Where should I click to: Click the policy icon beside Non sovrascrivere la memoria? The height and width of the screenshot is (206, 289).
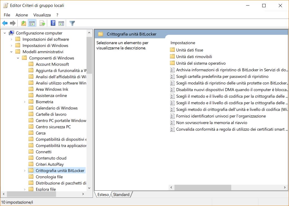[172, 123]
